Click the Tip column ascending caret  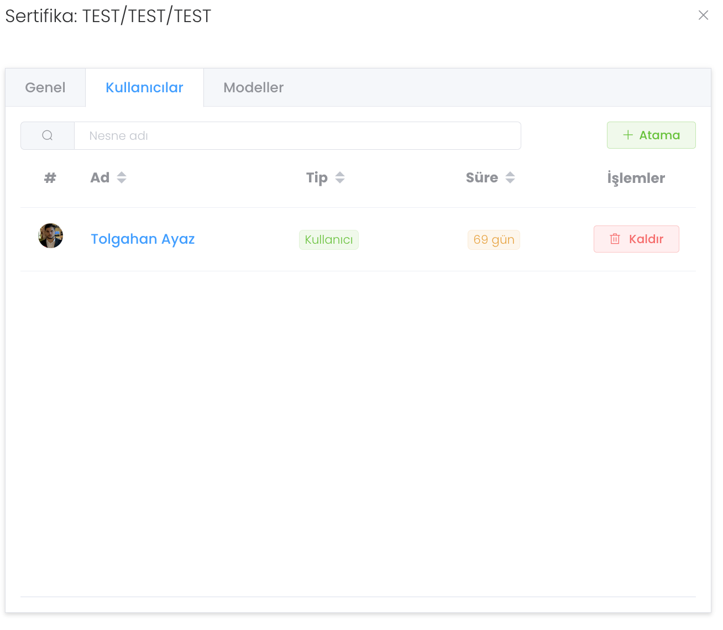(x=340, y=174)
